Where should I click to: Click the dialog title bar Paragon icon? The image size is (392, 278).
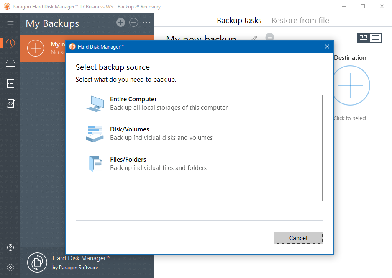(x=72, y=46)
